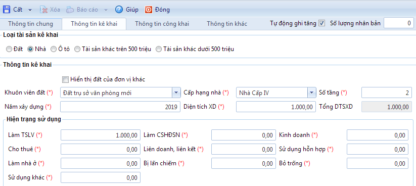Click the Báo cáo button label

(x=87, y=10)
